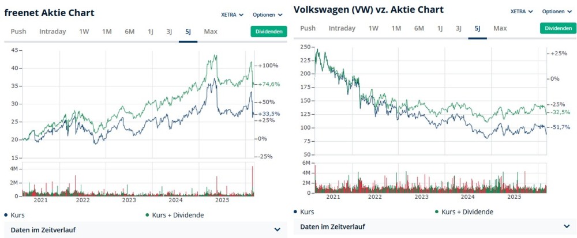Click Dividenden button on freenet chart
Screen dimensions: 577x238
(x=268, y=32)
